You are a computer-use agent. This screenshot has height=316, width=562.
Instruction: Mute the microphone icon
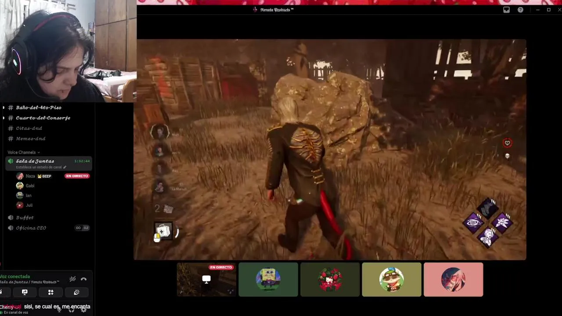(59, 309)
